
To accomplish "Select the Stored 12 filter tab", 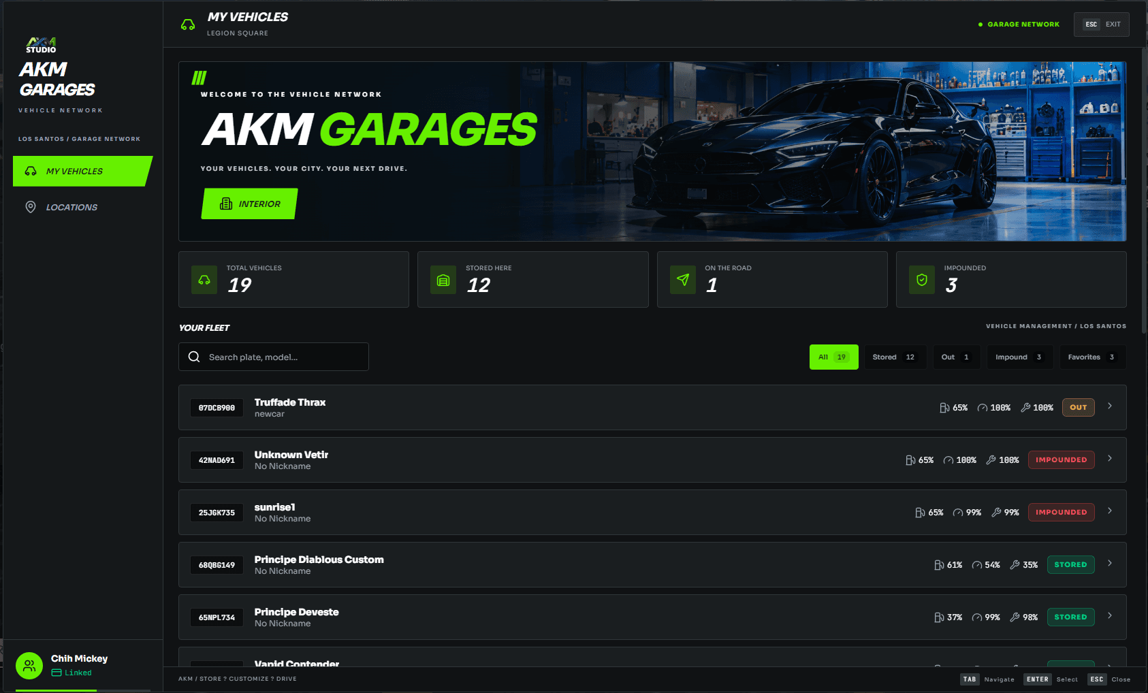I will (895, 357).
